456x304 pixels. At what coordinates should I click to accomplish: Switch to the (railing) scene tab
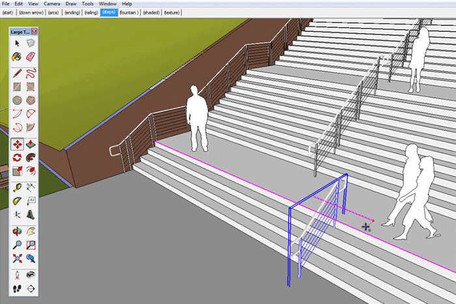(x=91, y=12)
